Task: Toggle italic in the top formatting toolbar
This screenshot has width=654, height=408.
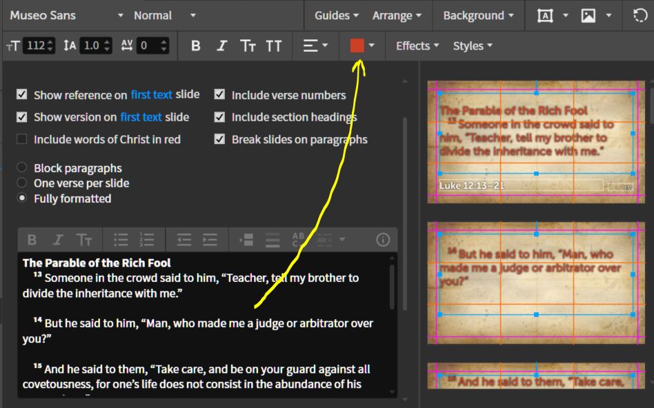Action: (221, 45)
